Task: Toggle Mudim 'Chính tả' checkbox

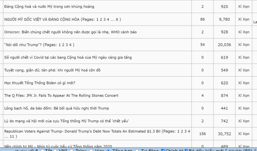Action: [163, 150]
